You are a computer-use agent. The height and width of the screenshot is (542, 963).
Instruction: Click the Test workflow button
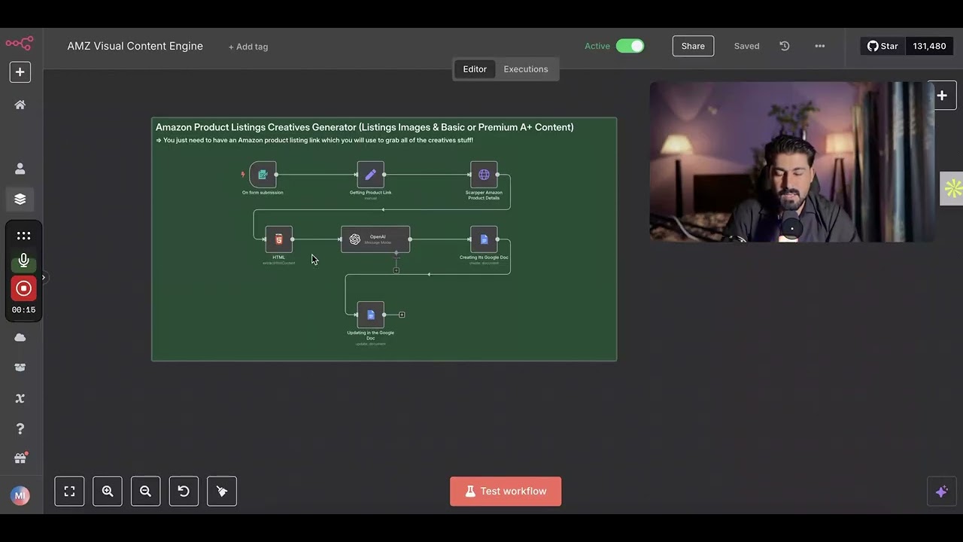click(x=506, y=492)
